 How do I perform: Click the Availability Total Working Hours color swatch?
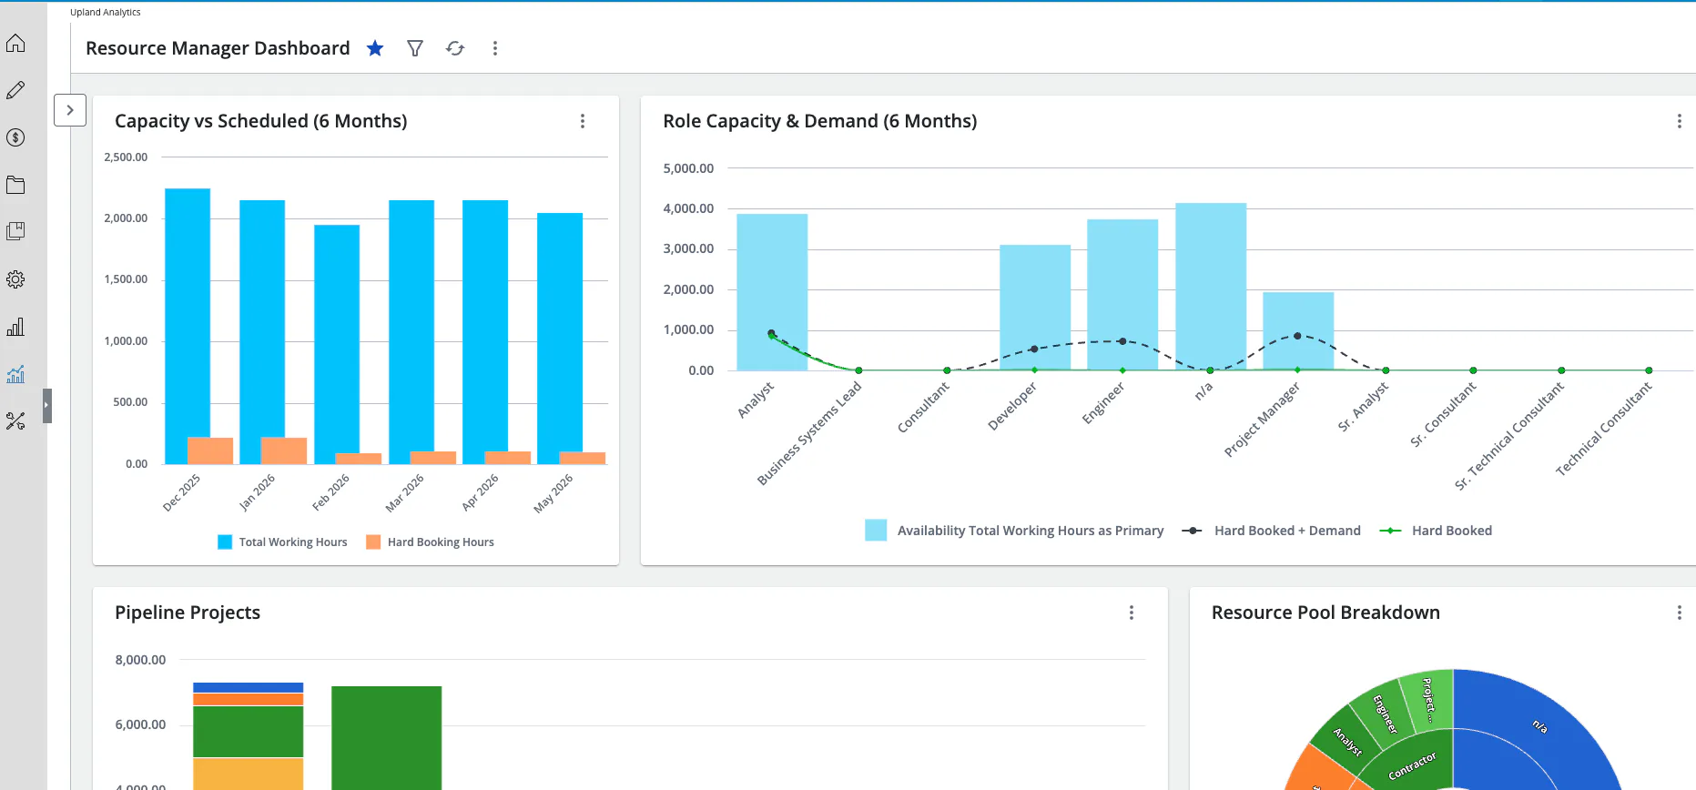pyautogui.click(x=876, y=531)
